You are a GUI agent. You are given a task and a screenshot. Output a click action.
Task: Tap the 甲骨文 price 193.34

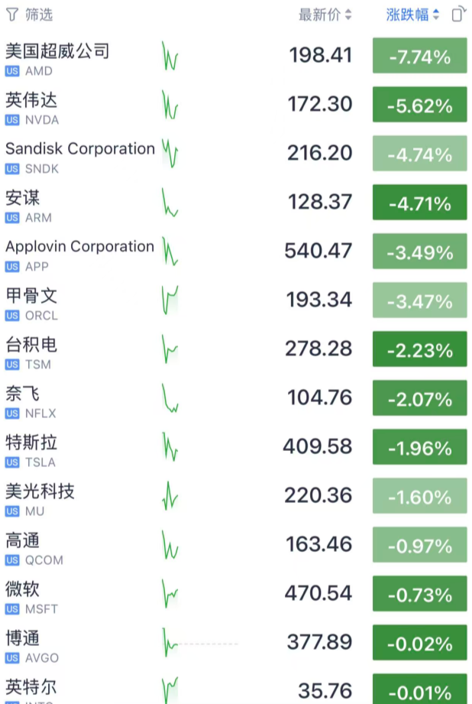tap(319, 300)
